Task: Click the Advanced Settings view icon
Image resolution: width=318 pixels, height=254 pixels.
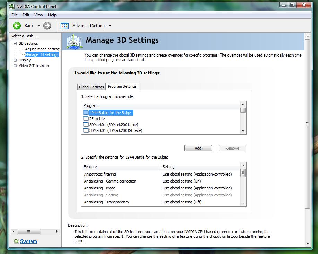Action: pyautogui.click(x=65, y=26)
